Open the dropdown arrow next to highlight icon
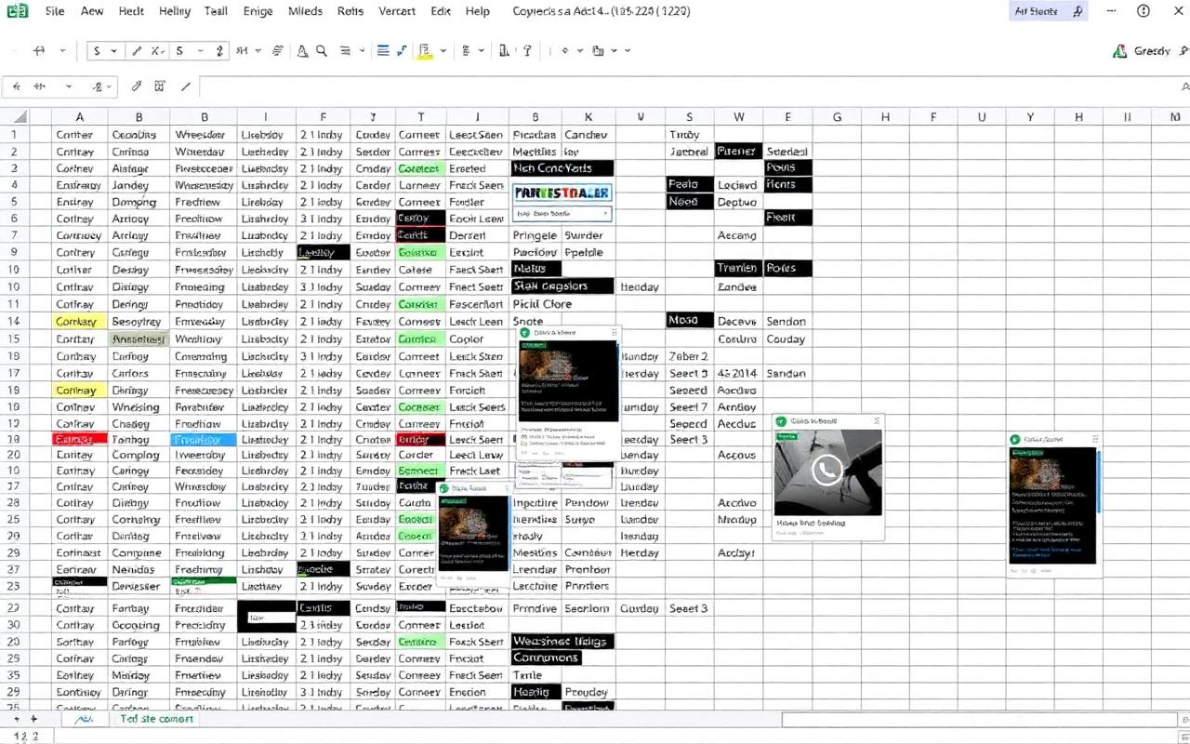Viewport: 1190px width, 744px height. (443, 51)
